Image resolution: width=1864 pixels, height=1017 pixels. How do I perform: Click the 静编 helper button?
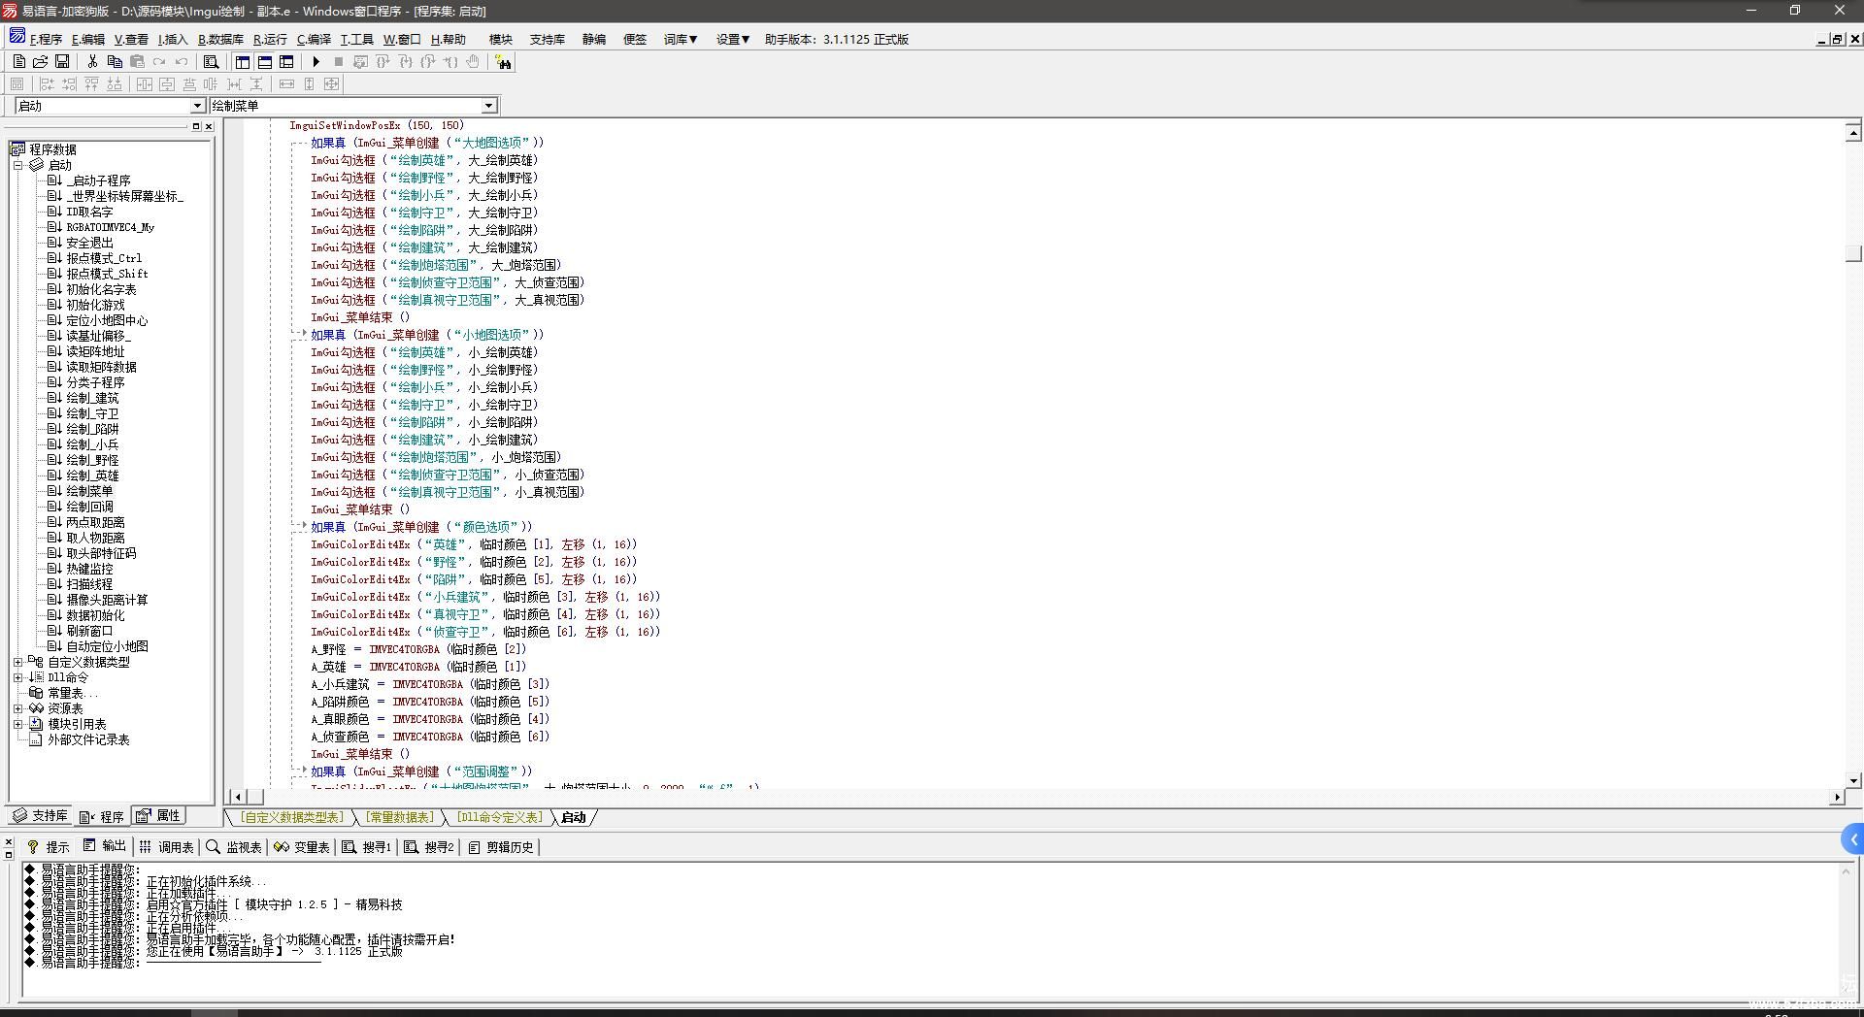pyautogui.click(x=594, y=40)
